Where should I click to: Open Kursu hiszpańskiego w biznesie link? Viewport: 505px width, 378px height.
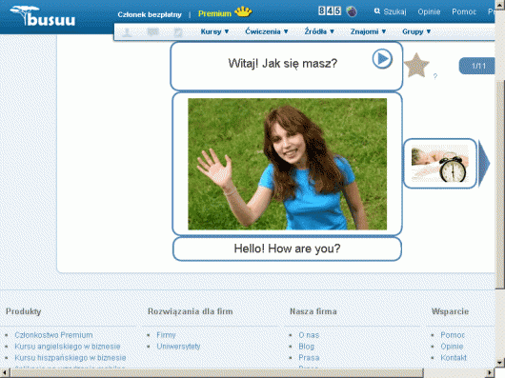(71, 358)
